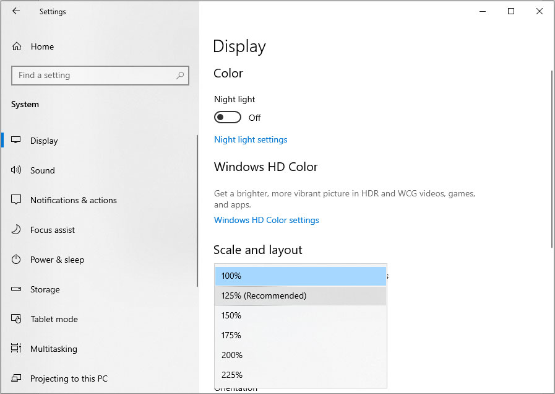Click the Sound speaker icon
Viewport: 555px width, 394px height.
coord(17,170)
